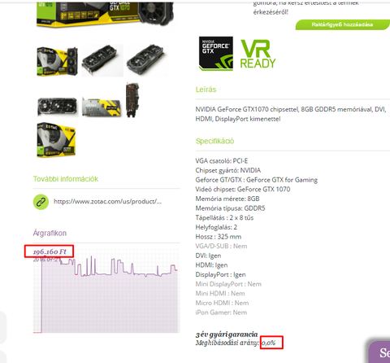Click the Raktárfigyelő hozzáadása button

[342, 24]
